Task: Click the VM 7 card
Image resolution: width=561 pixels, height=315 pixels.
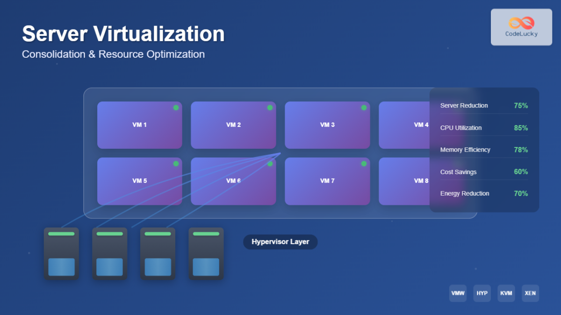Action: tap(327, 181)
